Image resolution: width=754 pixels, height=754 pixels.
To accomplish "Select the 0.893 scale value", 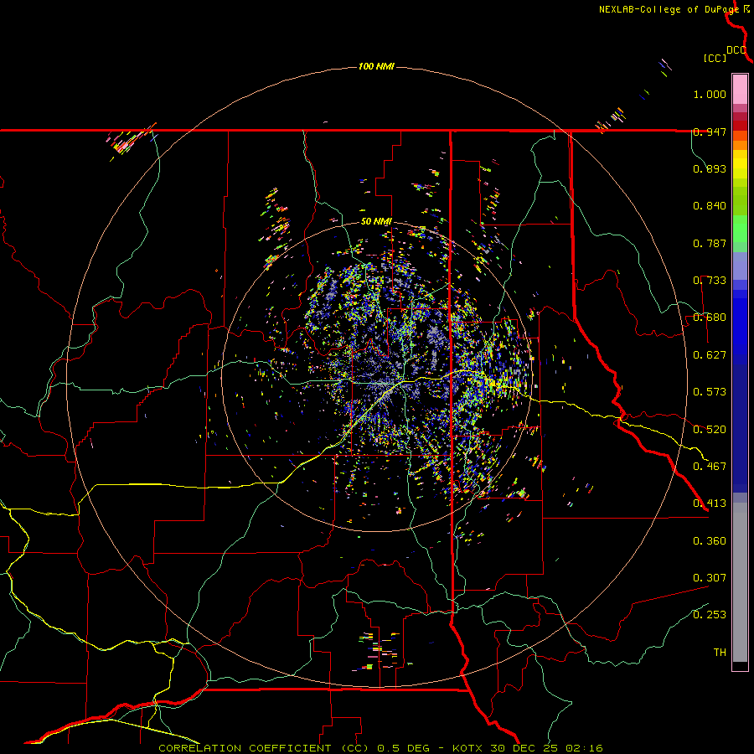I will (x=710, y=168).
